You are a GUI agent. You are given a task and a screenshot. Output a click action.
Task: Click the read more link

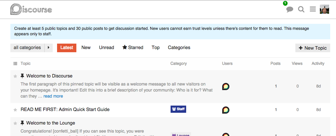click(x=53, y=96)
